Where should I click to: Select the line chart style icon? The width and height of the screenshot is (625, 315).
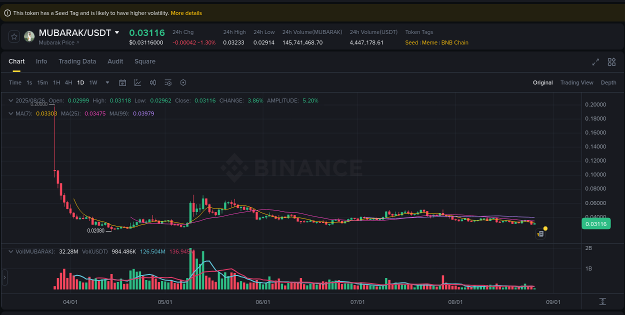click(x=137, y=82)
